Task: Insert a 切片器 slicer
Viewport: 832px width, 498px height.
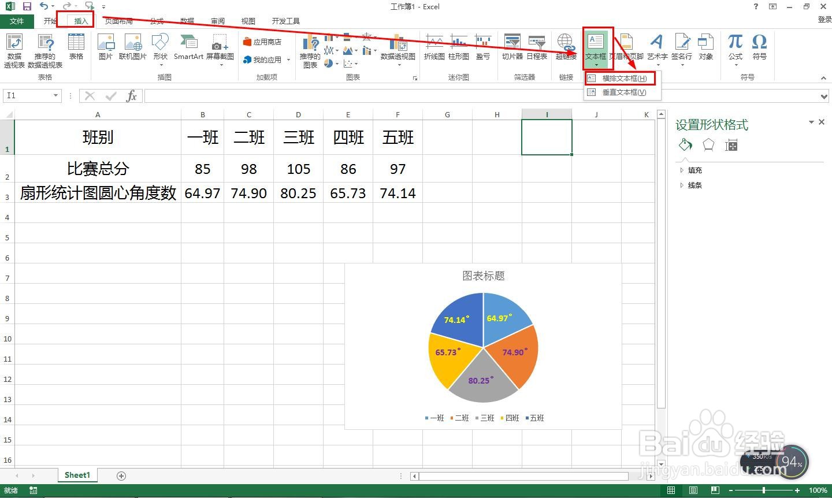Action: pos(512,47)
